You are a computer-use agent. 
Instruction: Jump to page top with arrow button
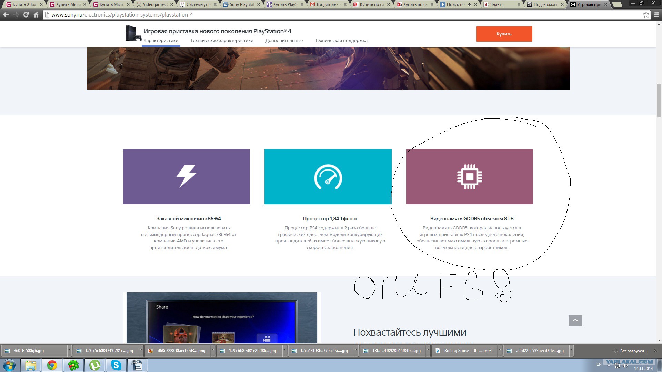click(575, 321)
